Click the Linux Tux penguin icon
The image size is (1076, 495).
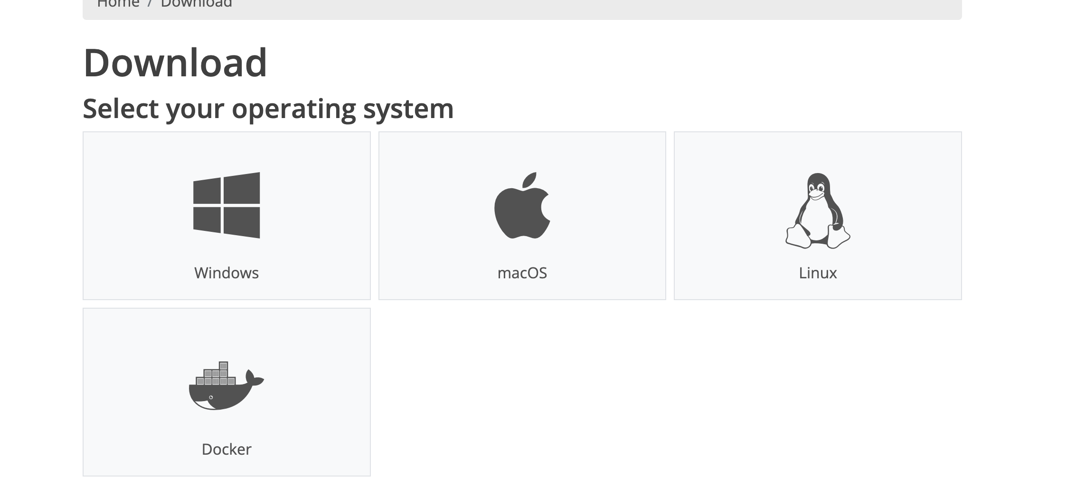pyautogui.click(x=818, y=211)
